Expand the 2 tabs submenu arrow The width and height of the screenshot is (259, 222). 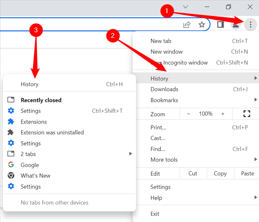(x=130, y=154)
